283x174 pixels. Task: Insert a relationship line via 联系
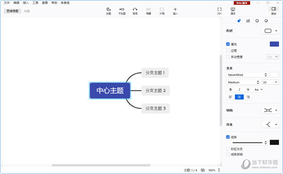(135, 11)
